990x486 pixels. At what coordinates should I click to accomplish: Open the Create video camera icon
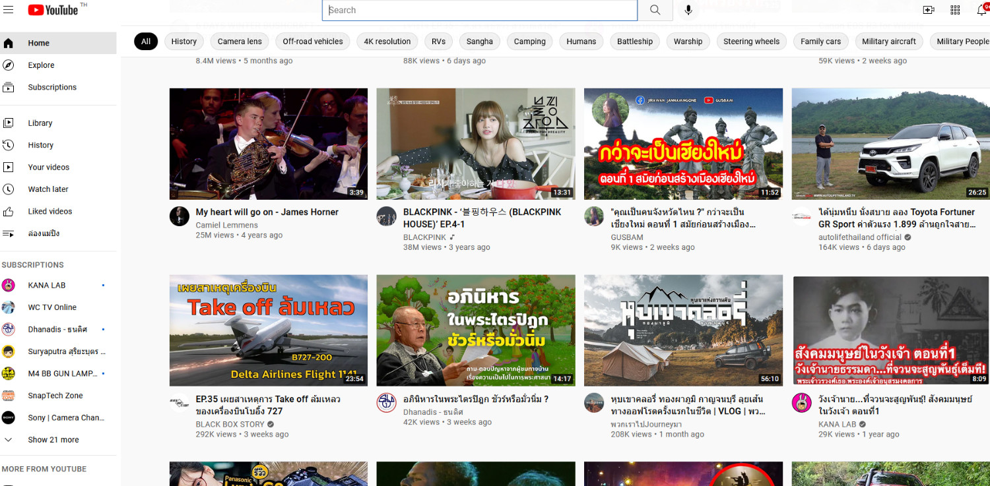tap(929, 10)
